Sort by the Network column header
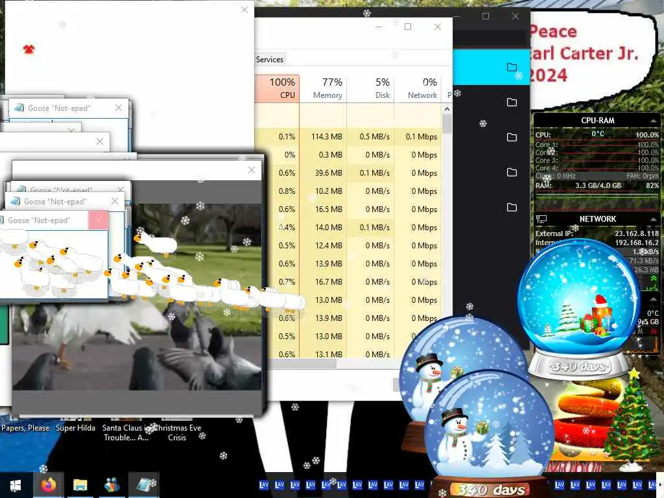Screen dimensions: 664x498 click(x=418, y=88)
